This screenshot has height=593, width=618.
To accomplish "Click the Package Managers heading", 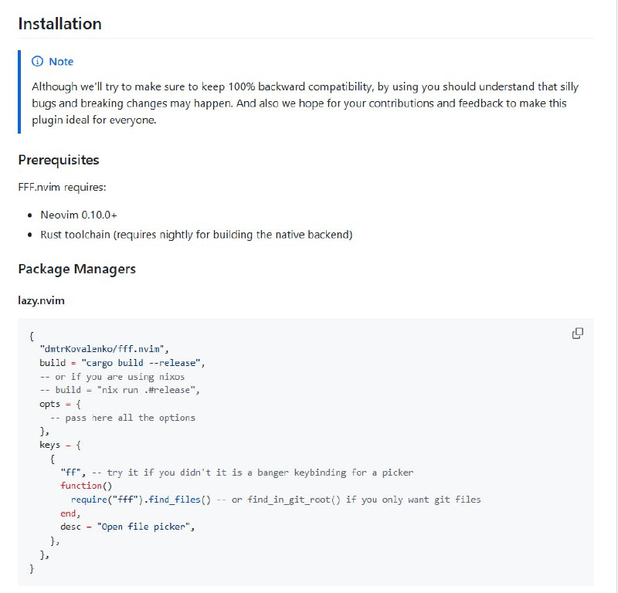I will click(x=76, y=269).
